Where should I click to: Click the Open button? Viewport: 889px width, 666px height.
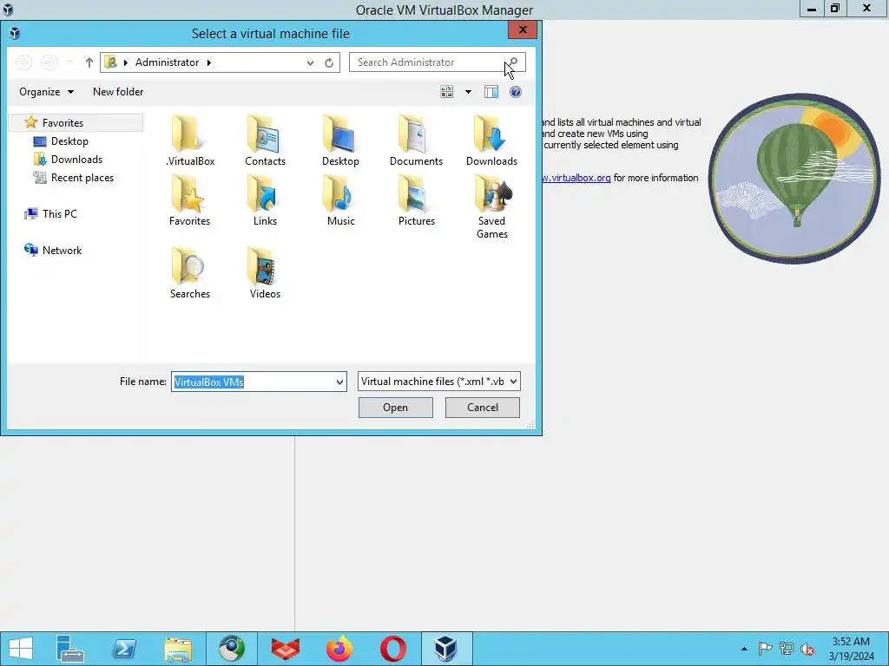395,408
